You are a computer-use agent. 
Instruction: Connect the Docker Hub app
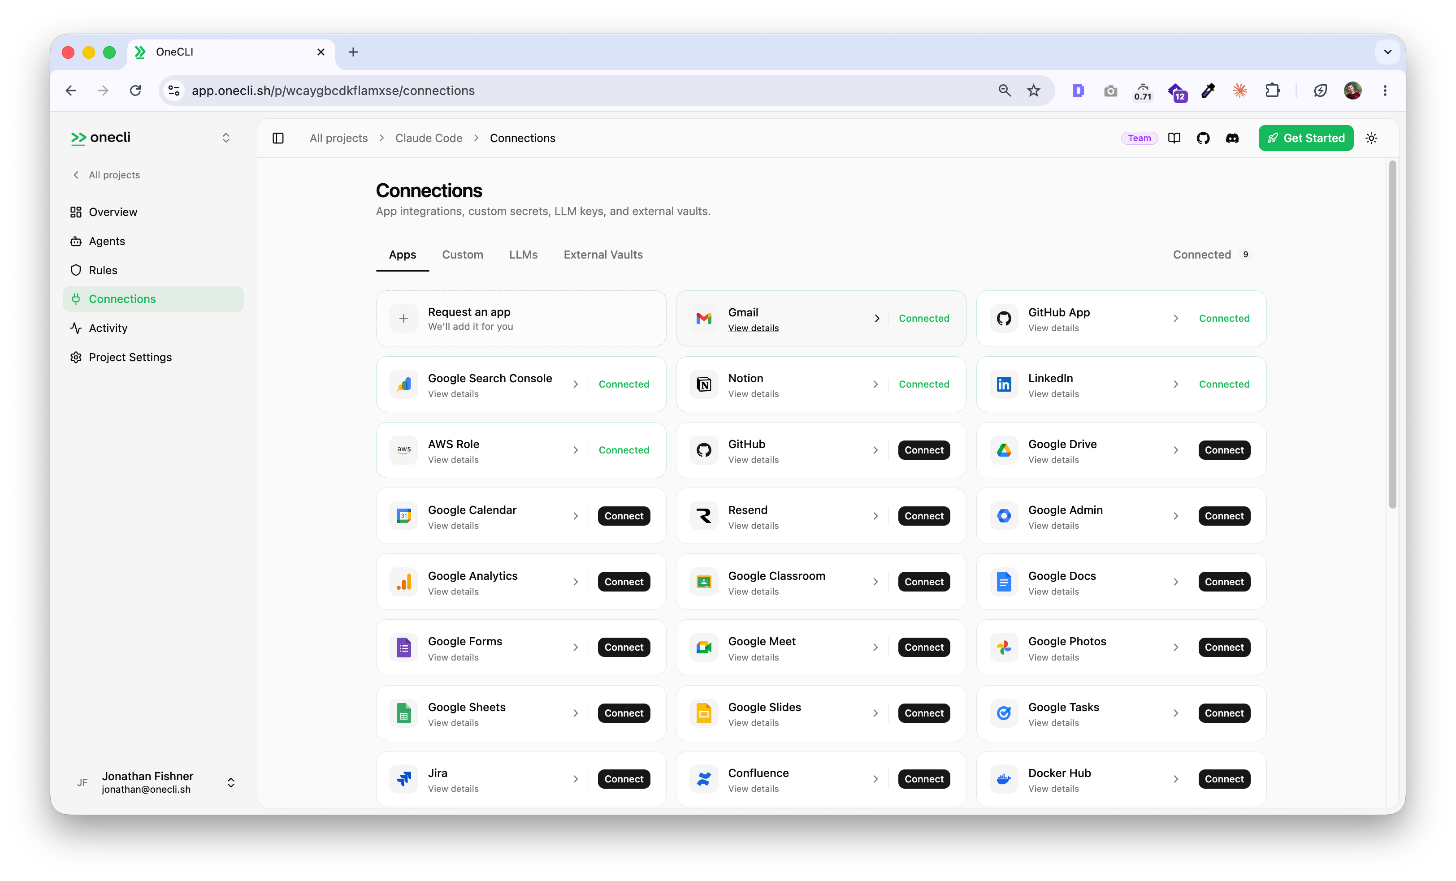[1224, 779]
